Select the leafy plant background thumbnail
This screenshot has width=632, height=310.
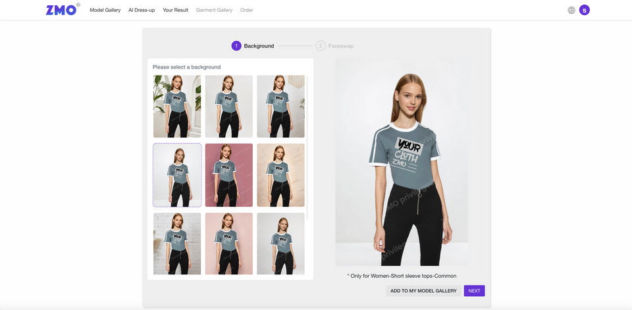(x=177, y=106)
